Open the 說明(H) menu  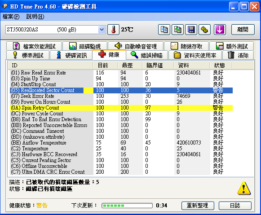pyautogui.click(x=35, y=17)
